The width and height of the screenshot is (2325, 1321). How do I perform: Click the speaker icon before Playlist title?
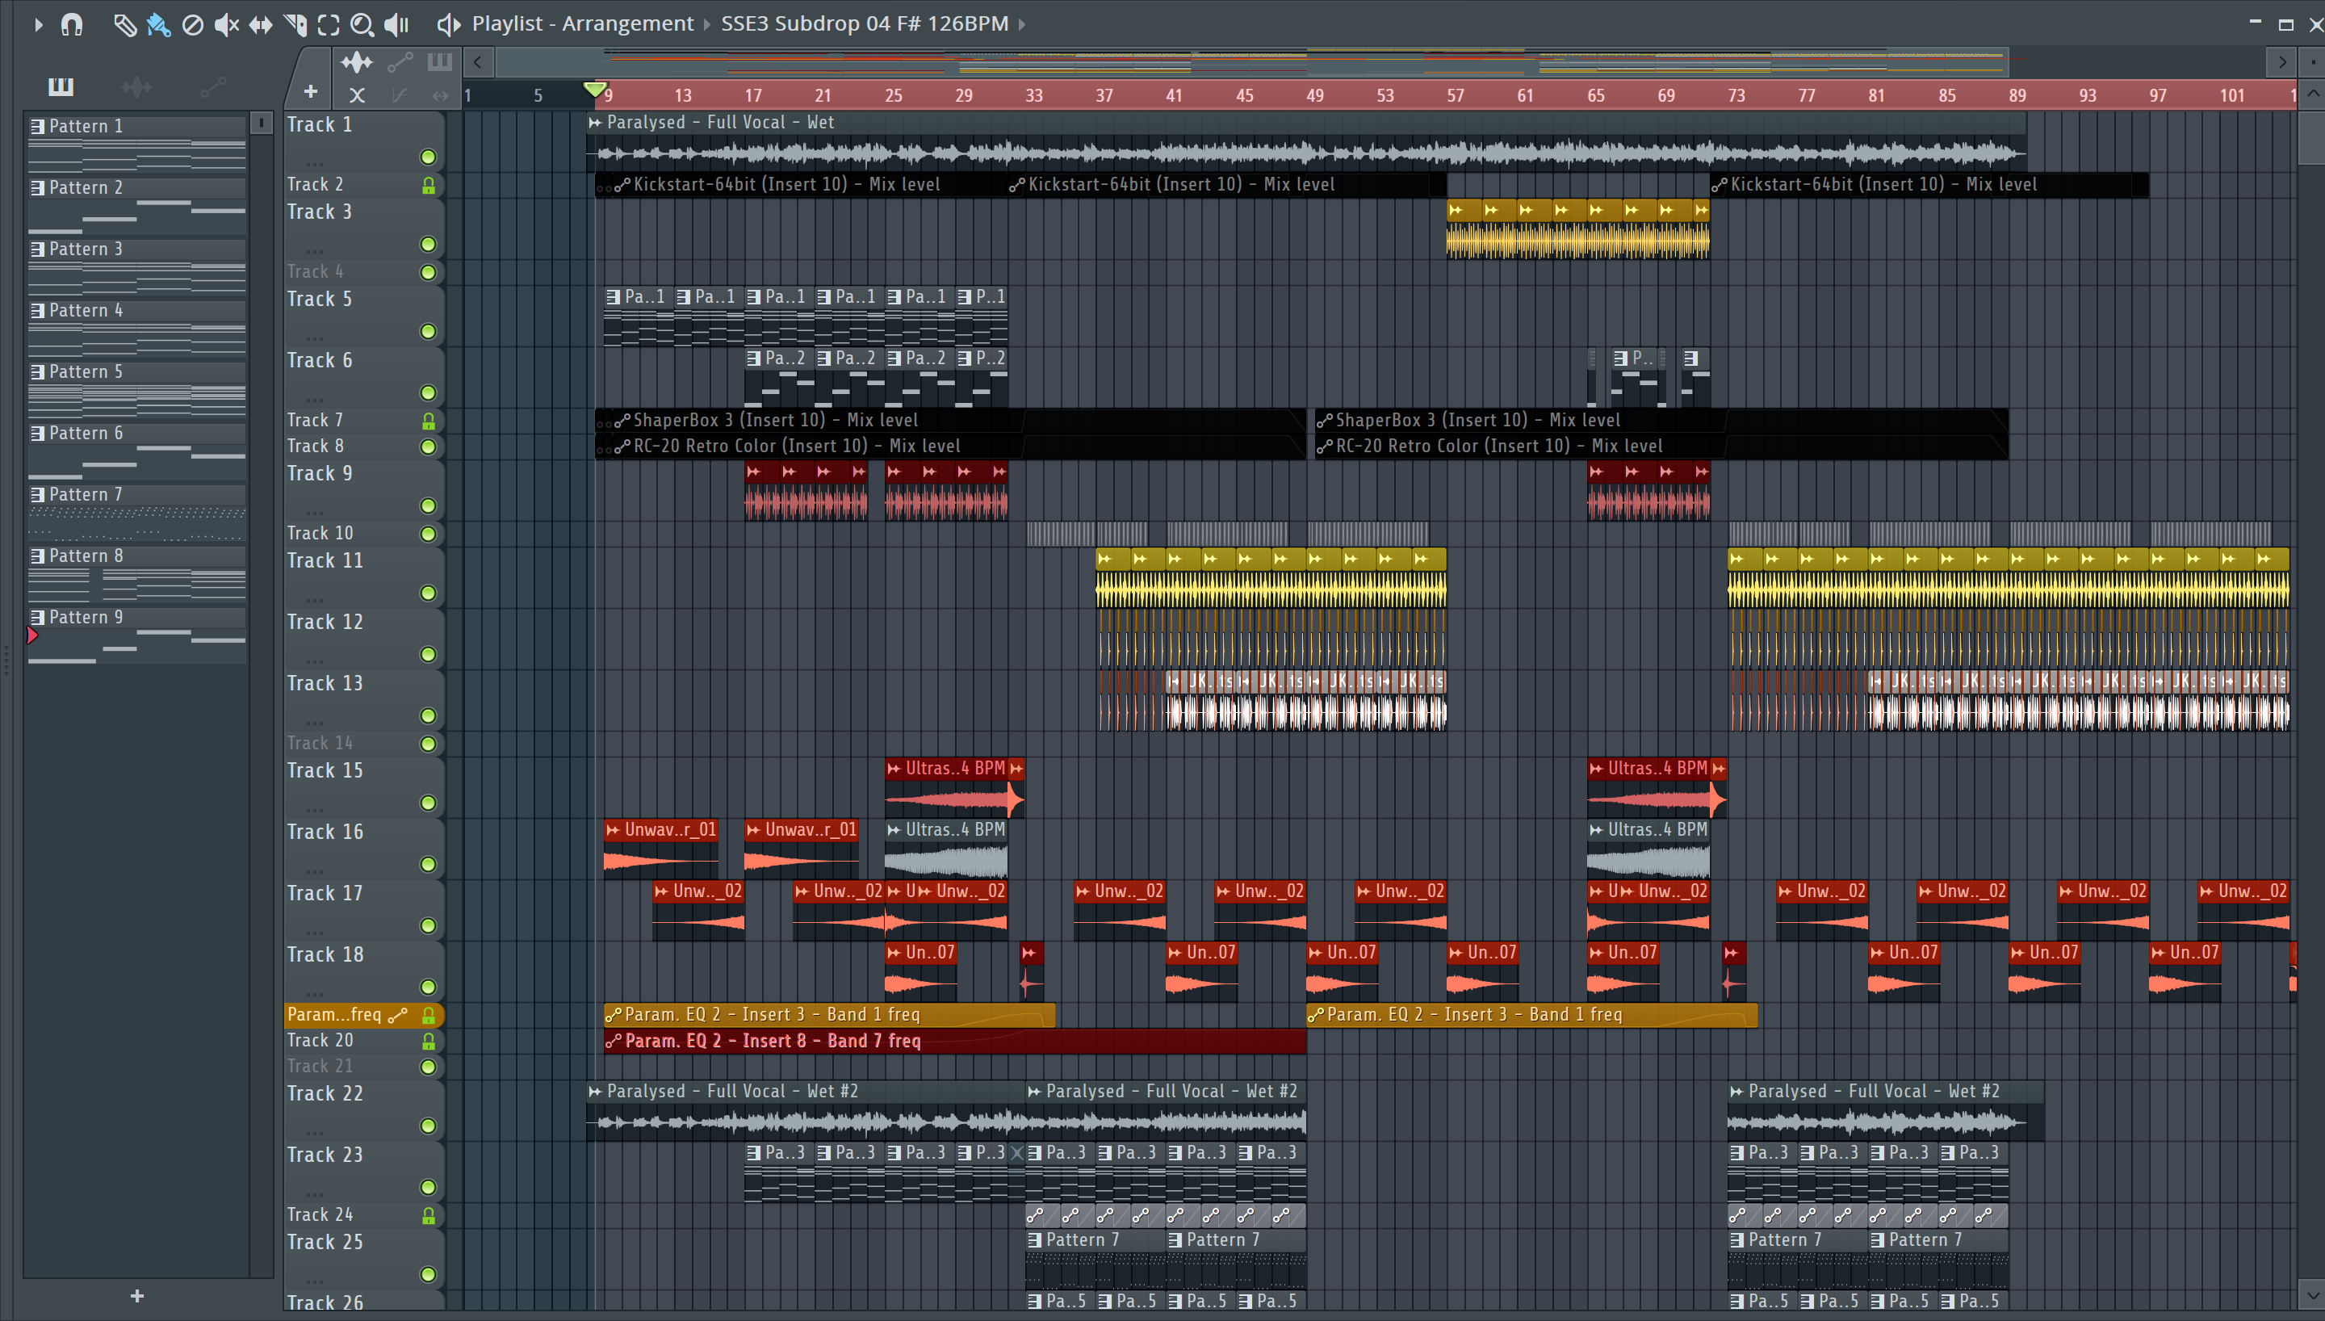pyautogui.click(x=448, y=24)
